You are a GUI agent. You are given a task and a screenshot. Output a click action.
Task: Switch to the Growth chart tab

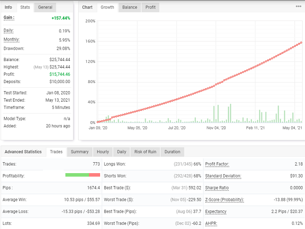(x=107, y=7)
